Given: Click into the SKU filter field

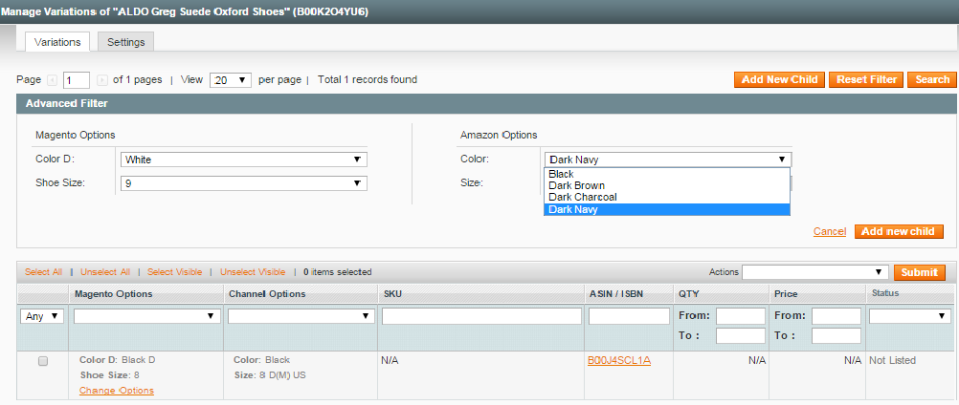Looking at the screenshot, I should 481,315.
